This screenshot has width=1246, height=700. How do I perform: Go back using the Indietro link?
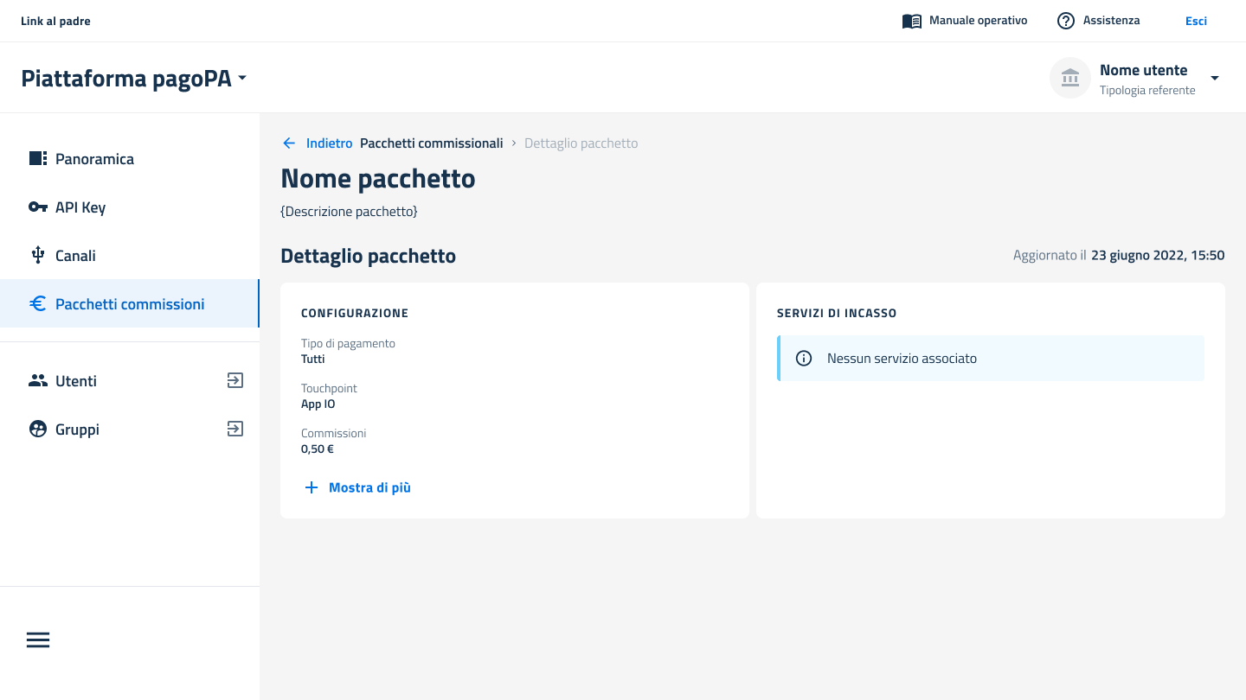[x=318, y=143]
